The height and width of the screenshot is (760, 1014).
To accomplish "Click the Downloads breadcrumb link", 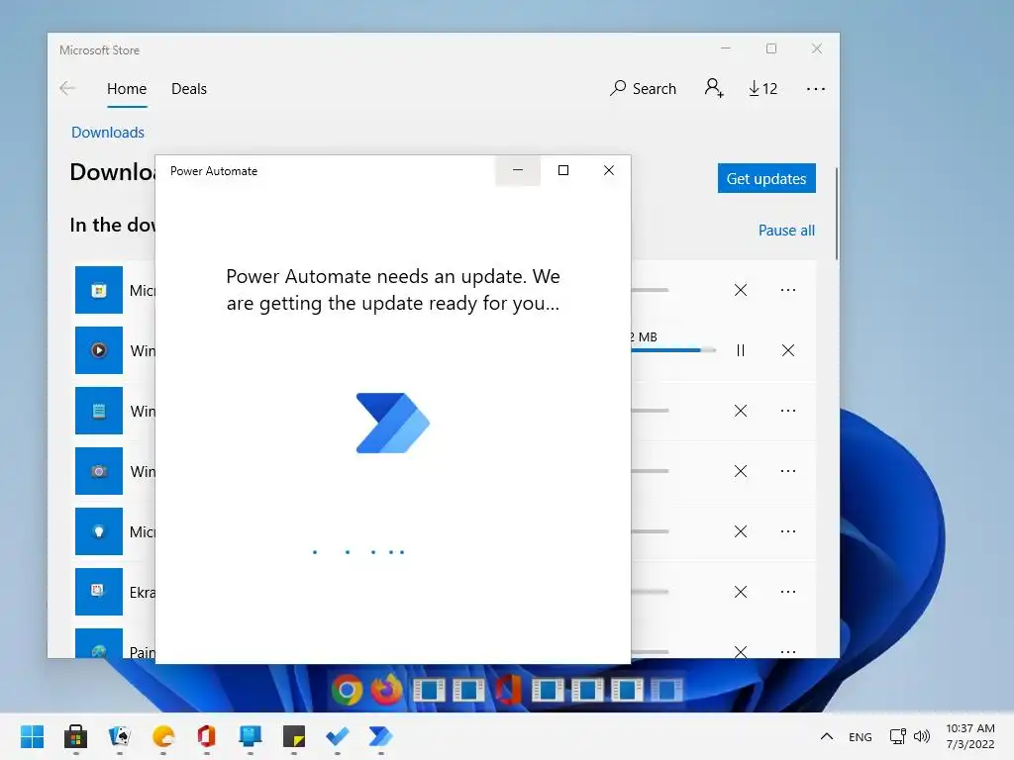I will click(x=108, y=133).
